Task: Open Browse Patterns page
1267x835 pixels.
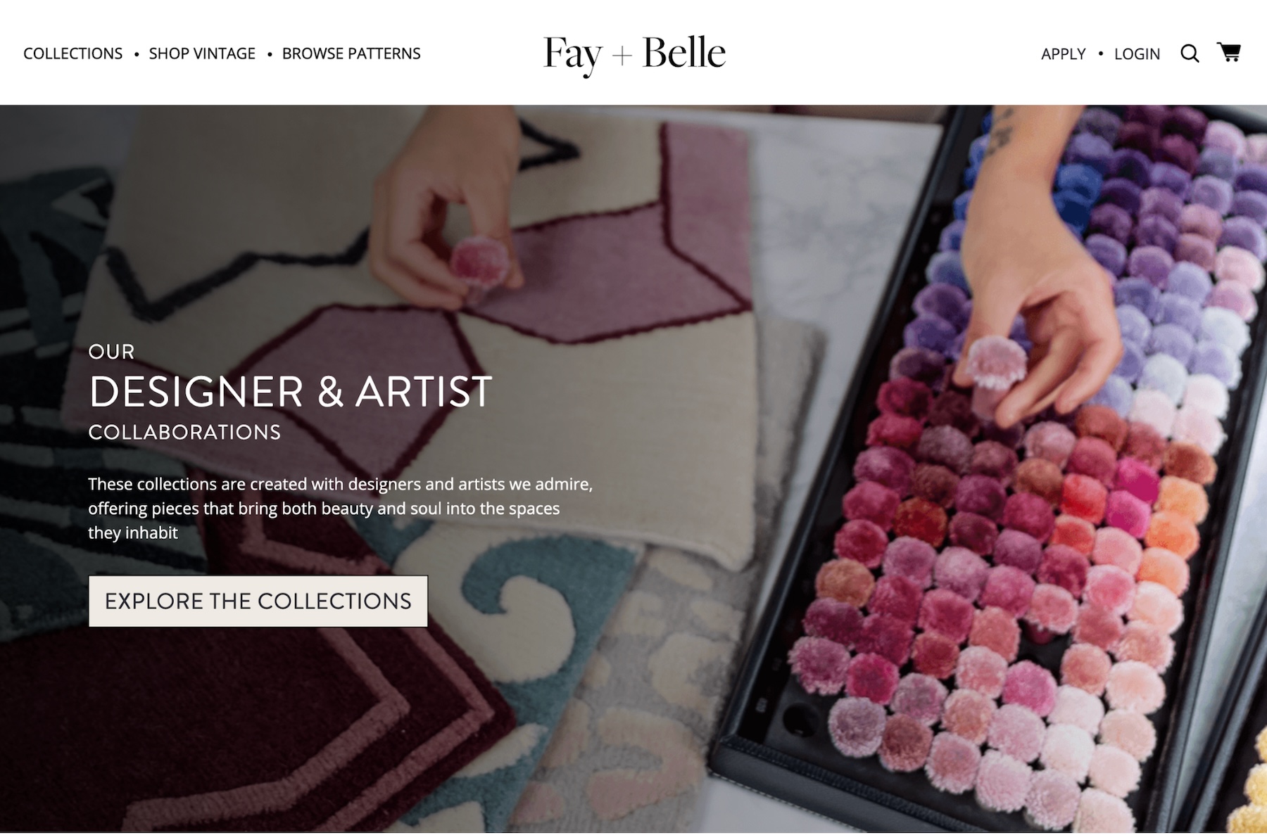Action: [351, 53]
